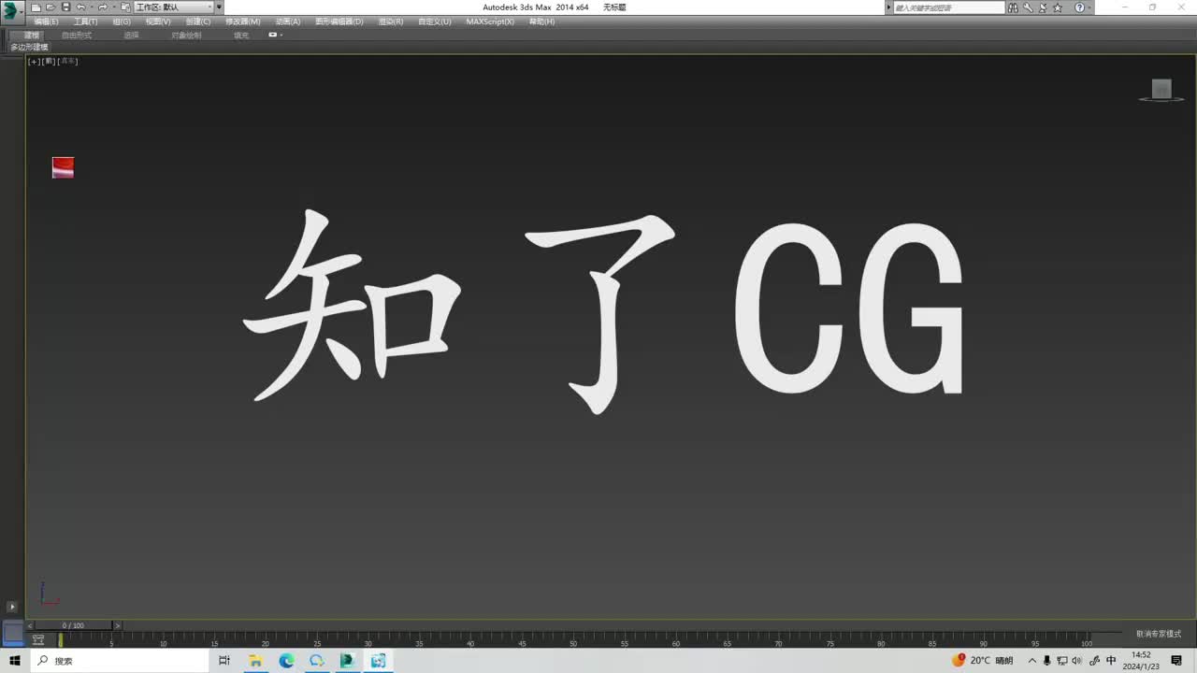Expand the quick access toolbar customize arrow
1197x673 pixels.
coord(219,7)
